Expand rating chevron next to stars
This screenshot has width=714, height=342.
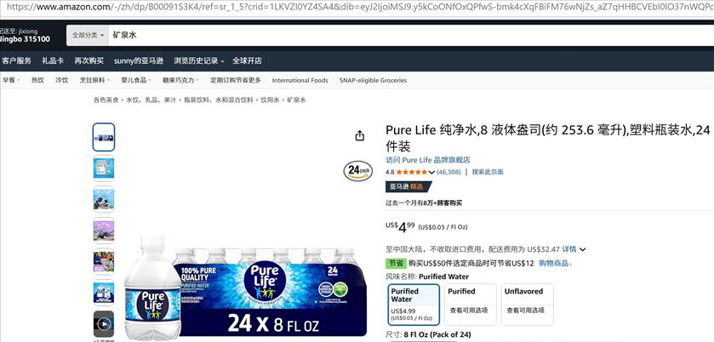[431, 172]
